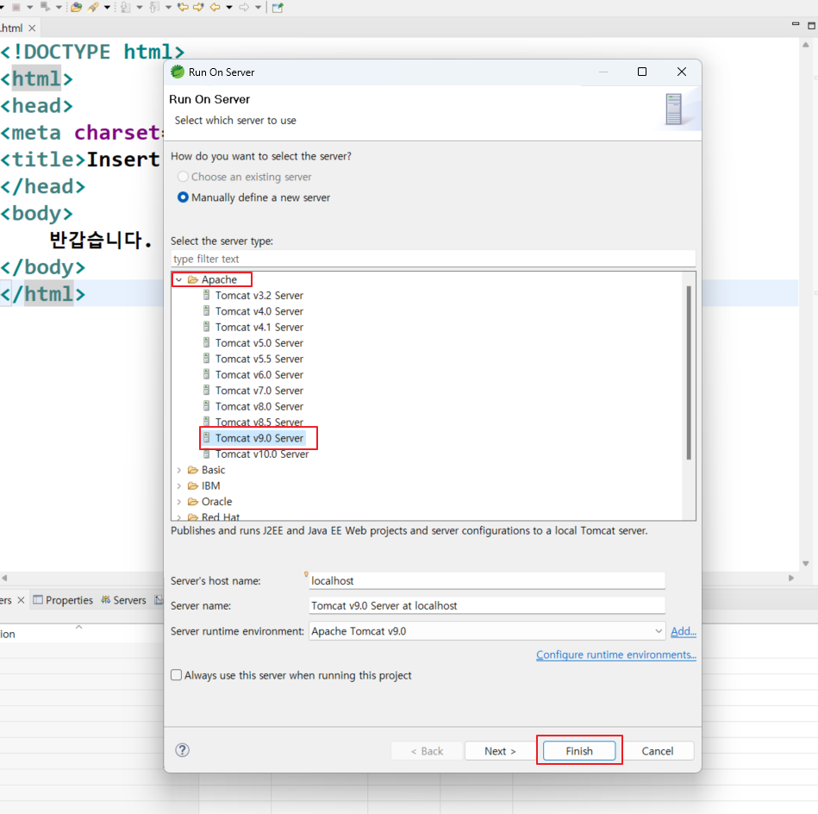Open Next Annotation dropdown arrow
Screen dimensions: 818x814
tap(140, 7)
